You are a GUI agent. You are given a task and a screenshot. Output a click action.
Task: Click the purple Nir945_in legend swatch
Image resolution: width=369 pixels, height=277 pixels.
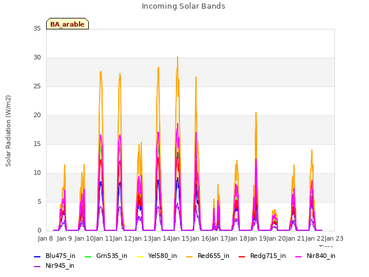37,267
